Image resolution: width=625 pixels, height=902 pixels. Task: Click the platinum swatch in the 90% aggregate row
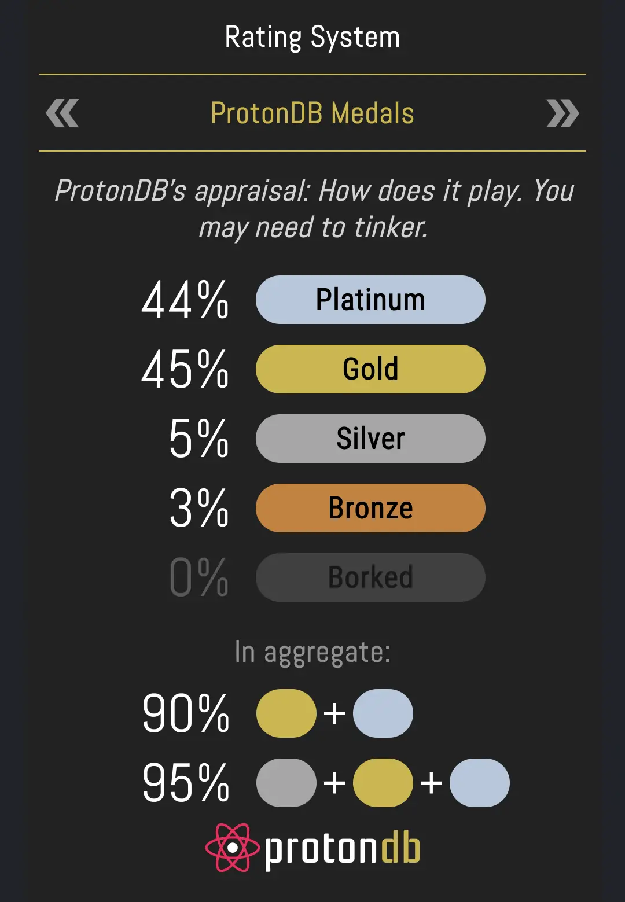[383, 713]
